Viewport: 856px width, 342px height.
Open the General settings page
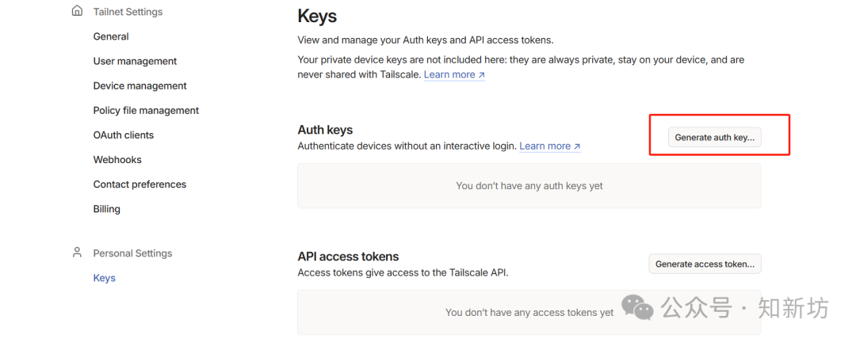[111, 36]
